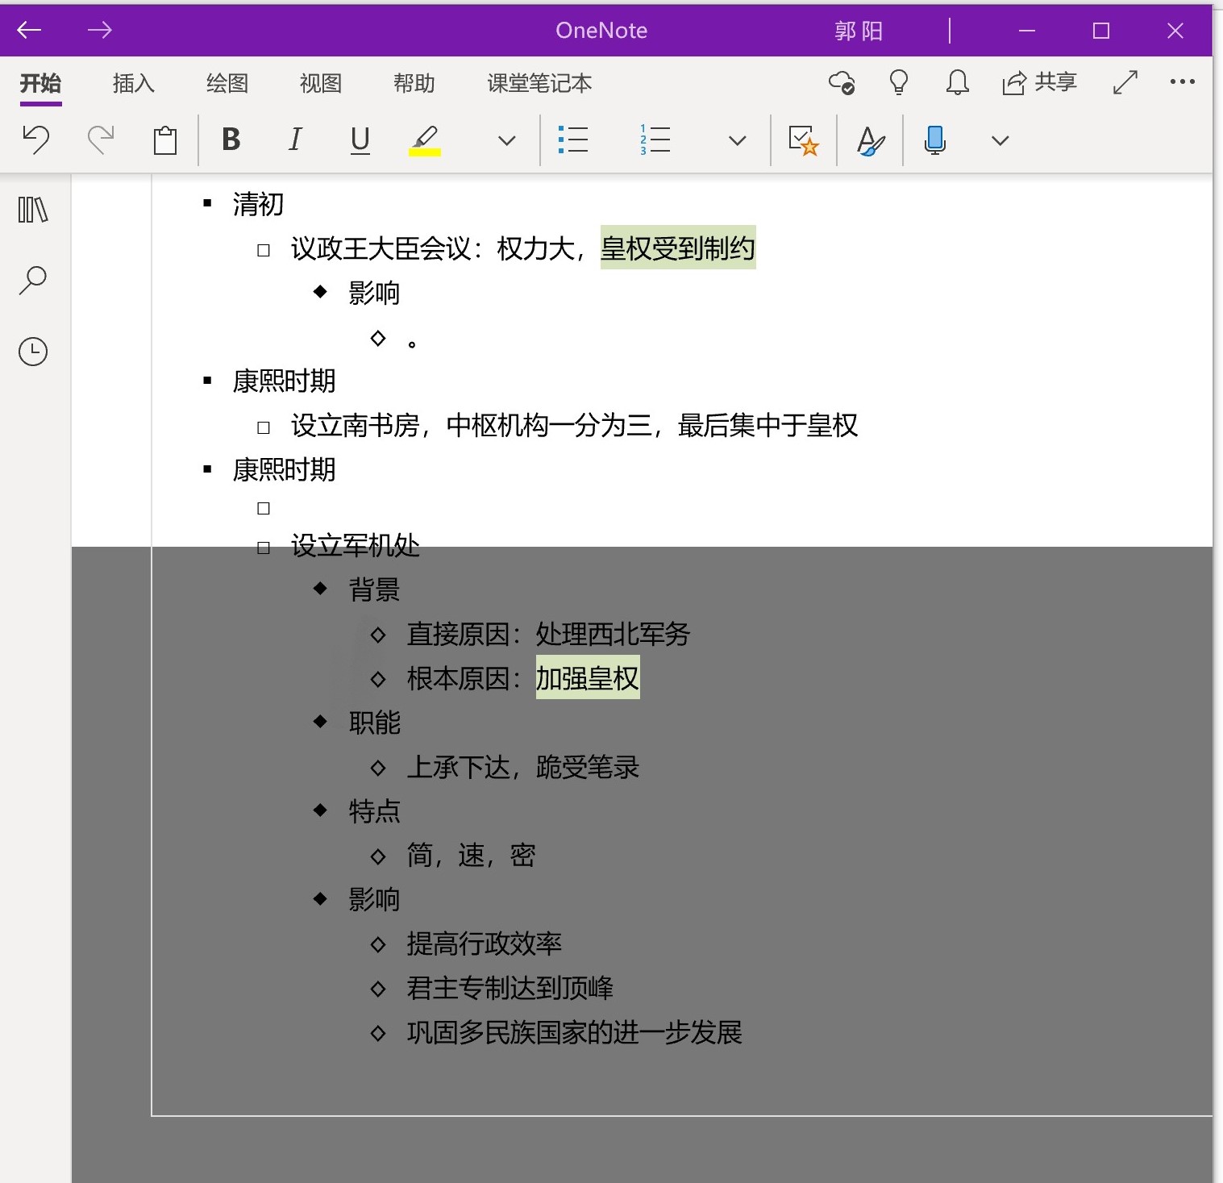Screen dimensions: 1223x1183
Task: Go forward with the right arrow
Action: point(99,31)
